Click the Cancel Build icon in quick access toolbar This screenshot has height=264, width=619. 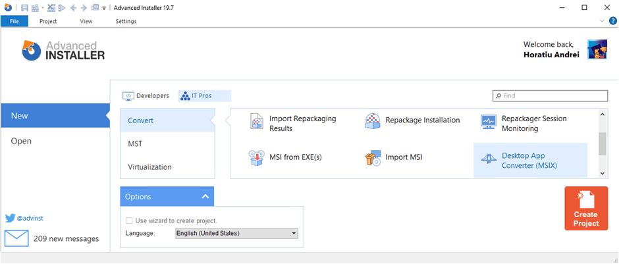[x=51, y=7]
